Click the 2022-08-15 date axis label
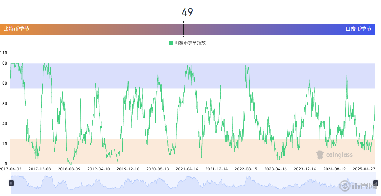 pos(246,169)
